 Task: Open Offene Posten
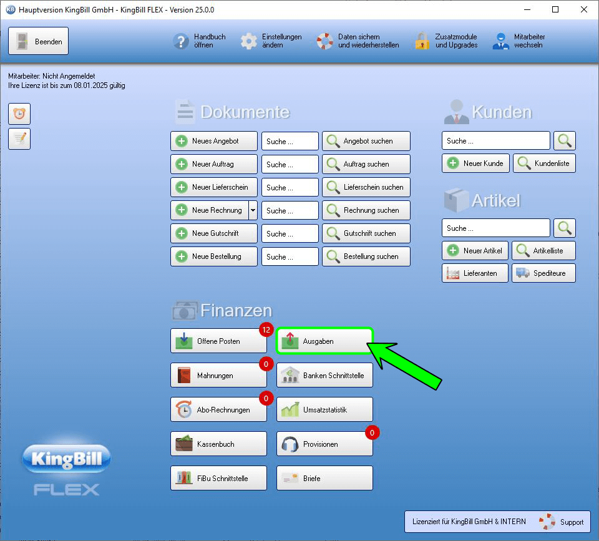pyautogui.click(x=218, y=341)
